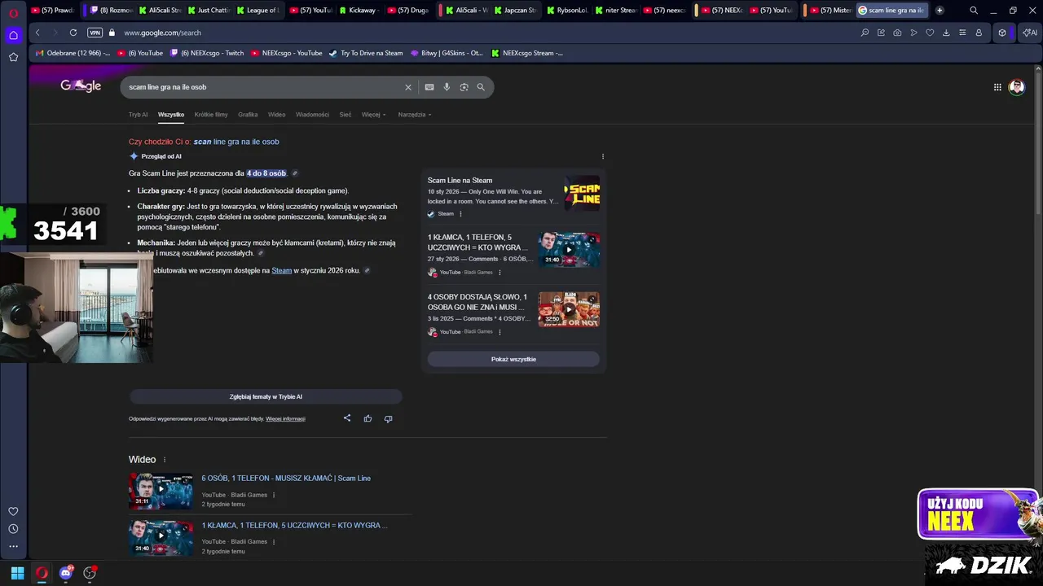1043x586 pixels.
Task: Give thumbs up to the AI overview
Action: 367,418
